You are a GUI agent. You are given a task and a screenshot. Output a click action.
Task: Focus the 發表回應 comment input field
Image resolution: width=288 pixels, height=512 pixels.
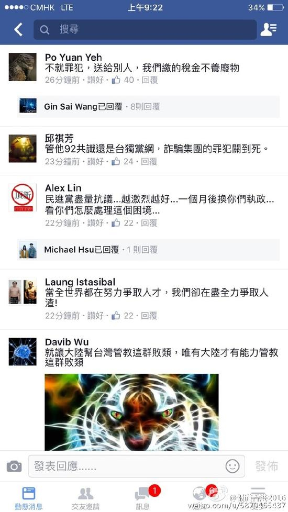click(x=137, y=466)
